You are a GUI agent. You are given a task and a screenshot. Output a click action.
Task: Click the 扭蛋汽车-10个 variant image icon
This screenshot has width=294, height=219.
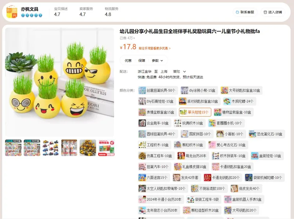(x=142, y=167)
